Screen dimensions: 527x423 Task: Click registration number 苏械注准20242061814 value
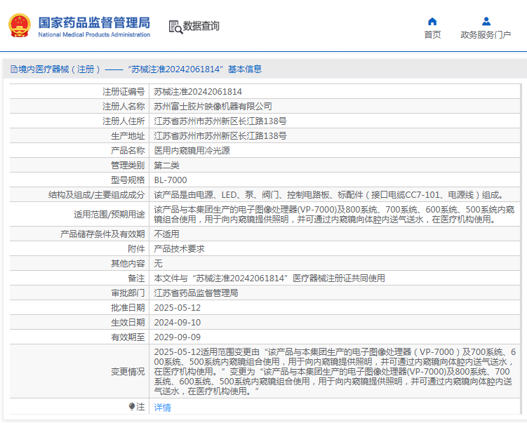(x=198, y=91)
